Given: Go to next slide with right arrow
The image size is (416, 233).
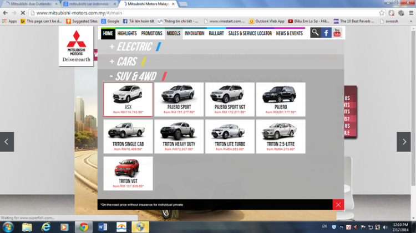Looking at the screenshot, I should click(x=404, y=142).
